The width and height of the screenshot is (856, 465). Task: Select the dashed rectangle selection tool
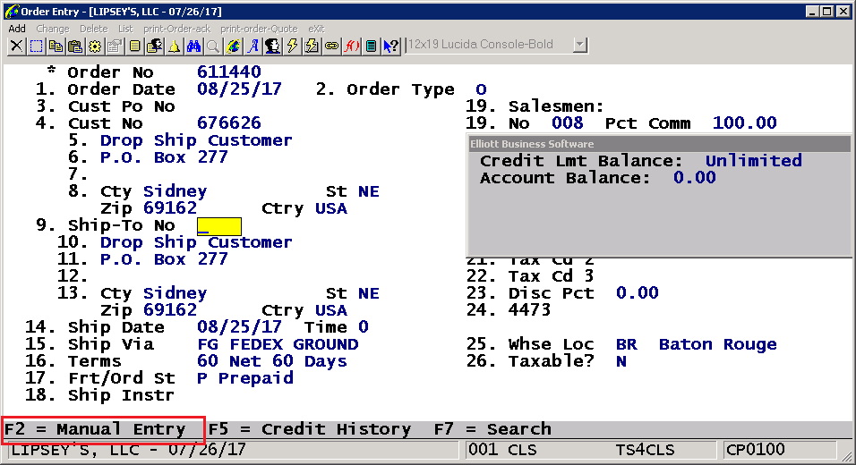[x=36, y=46]
